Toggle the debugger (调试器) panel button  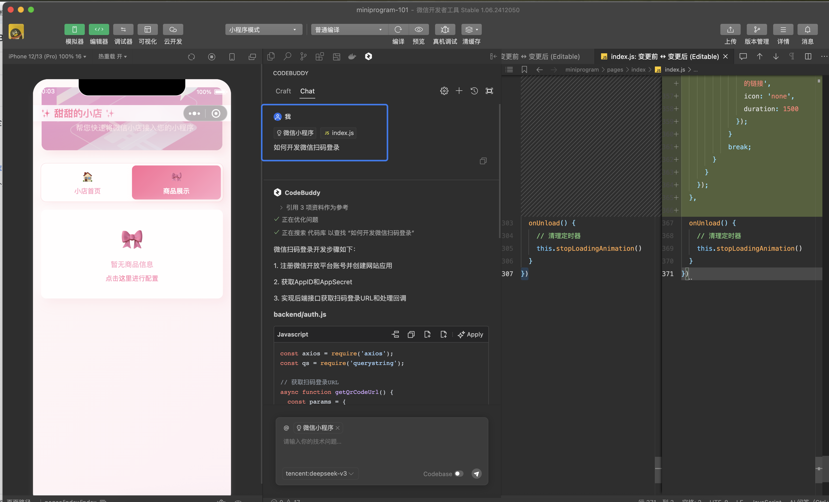pyautogui.click(x=123, y=30)
